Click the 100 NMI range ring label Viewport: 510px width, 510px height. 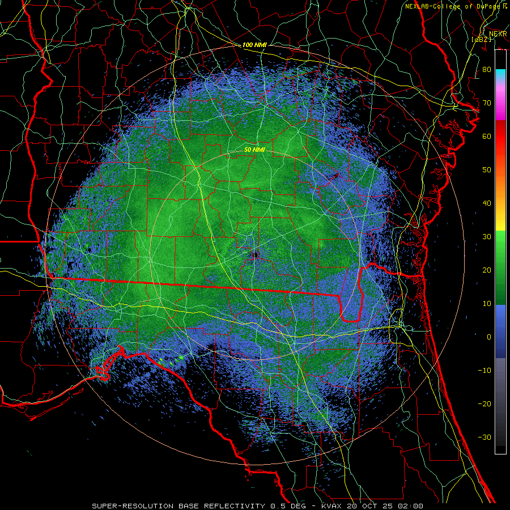point(254,45)
